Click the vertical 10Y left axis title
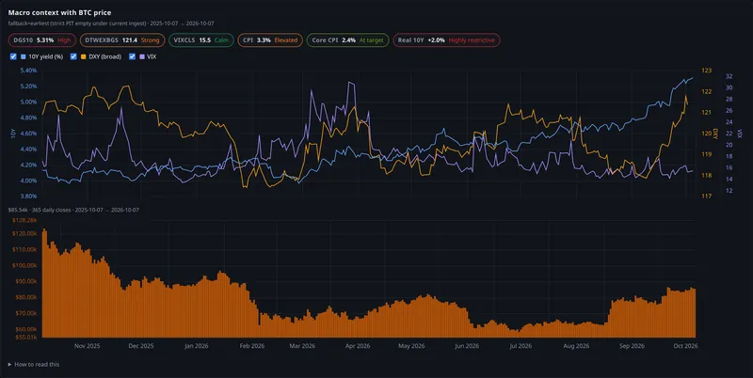 (13, 134)
